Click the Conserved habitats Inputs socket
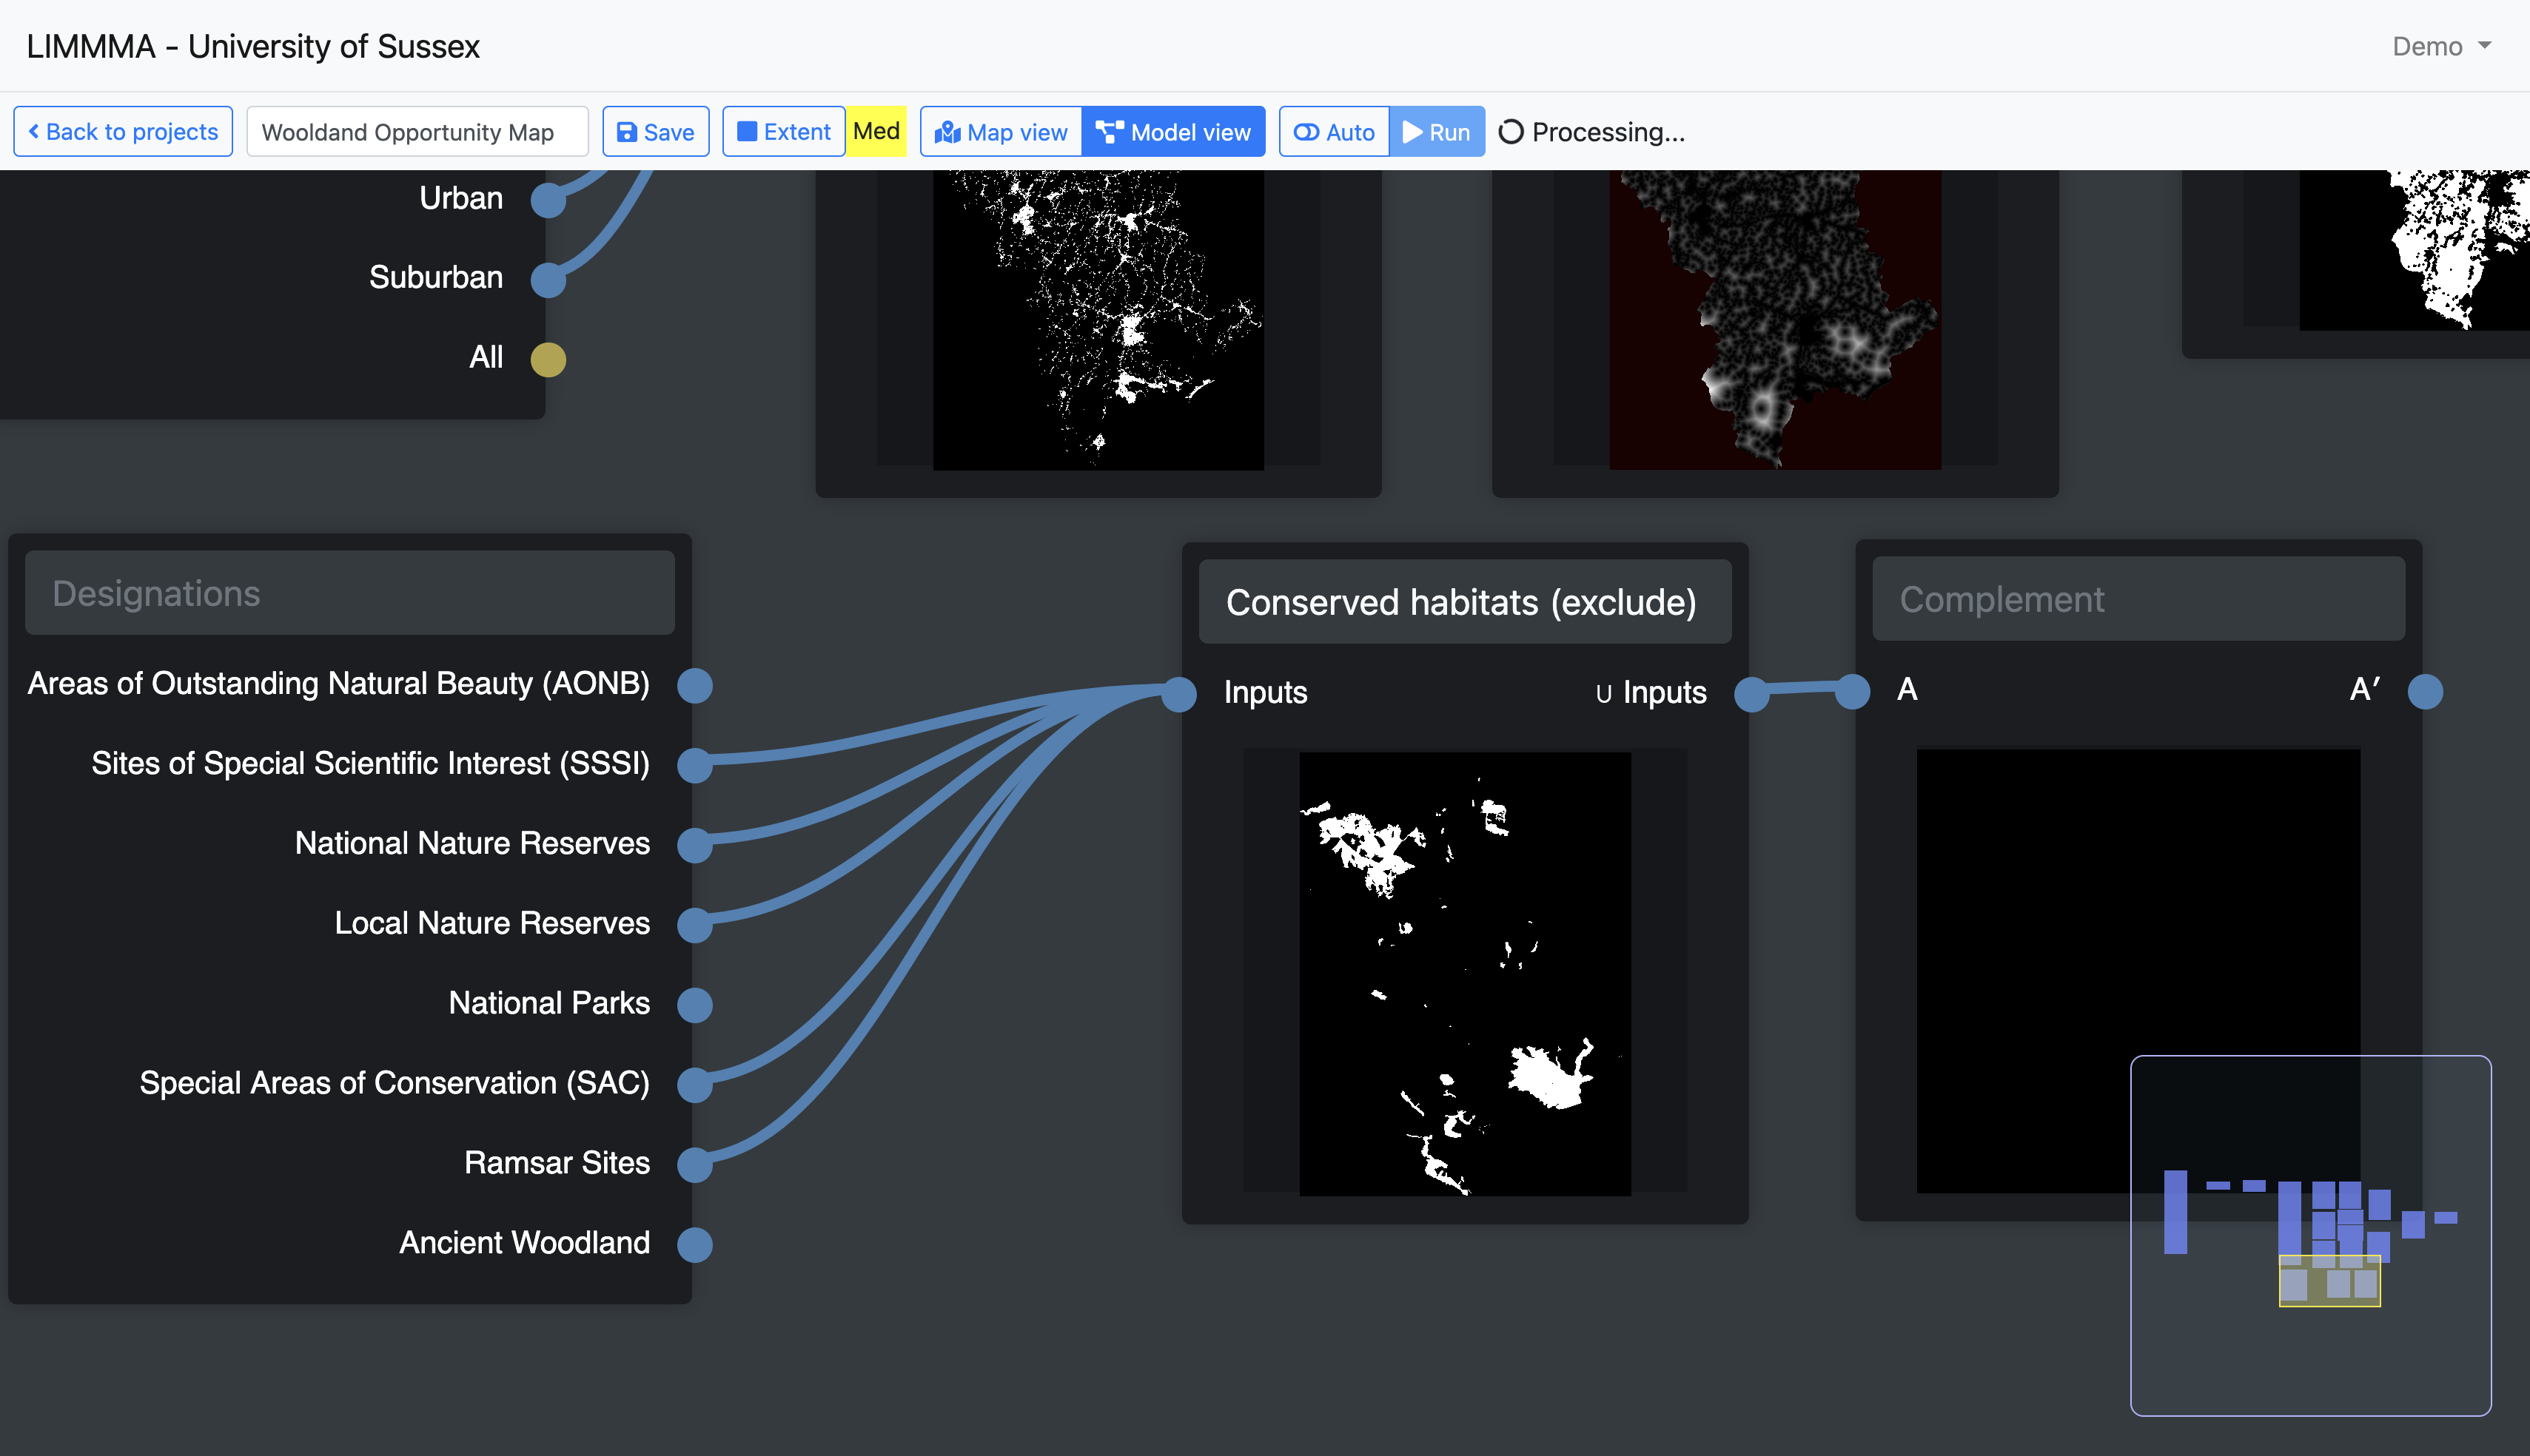Image resolution: width=2530 pixels, height=1456 pixels. coord(1179,693)
